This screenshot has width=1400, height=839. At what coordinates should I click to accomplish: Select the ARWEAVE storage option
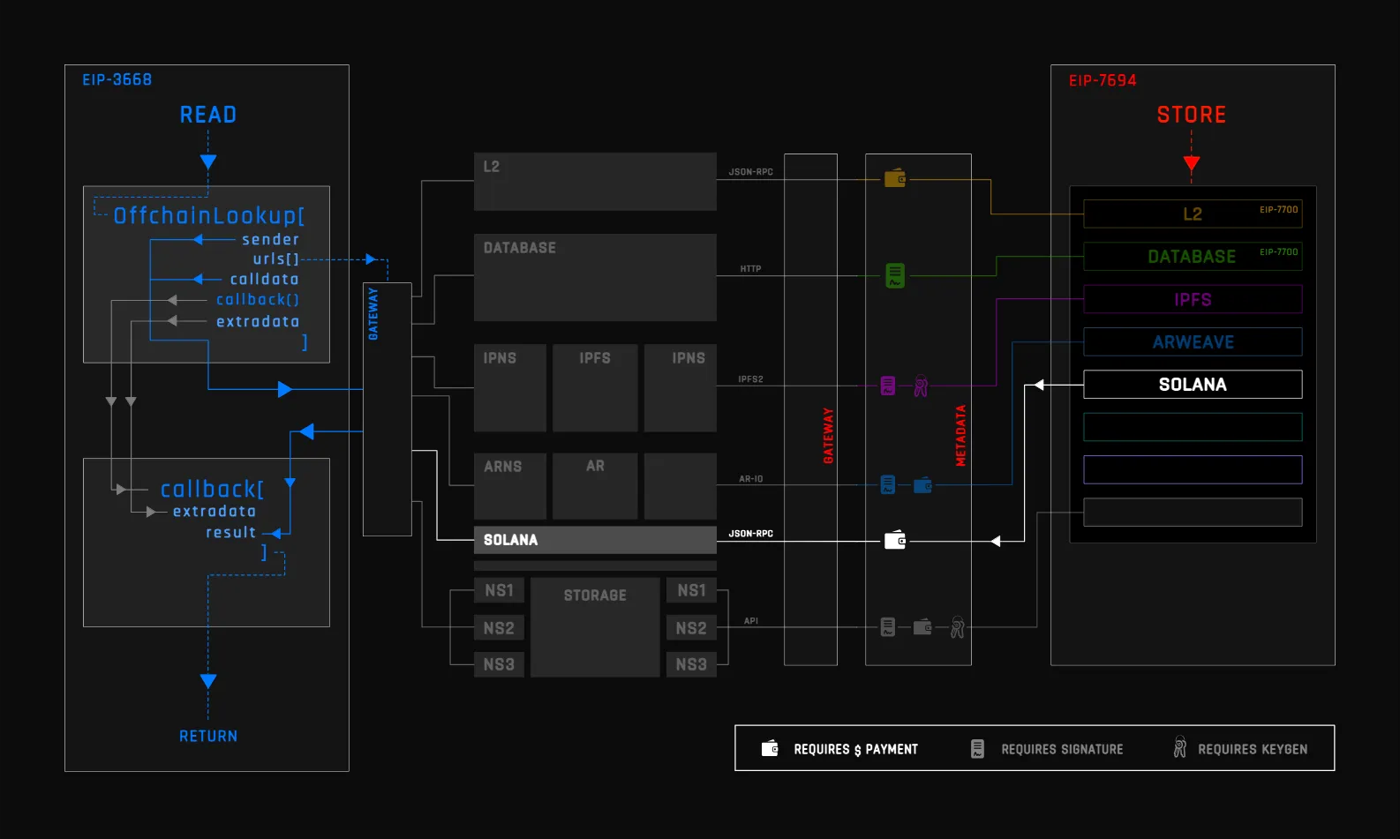point(1193,342)
